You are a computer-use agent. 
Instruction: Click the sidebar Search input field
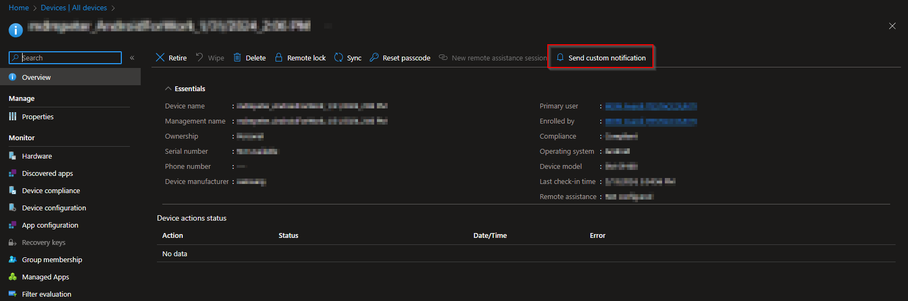[x=65, y=58]
